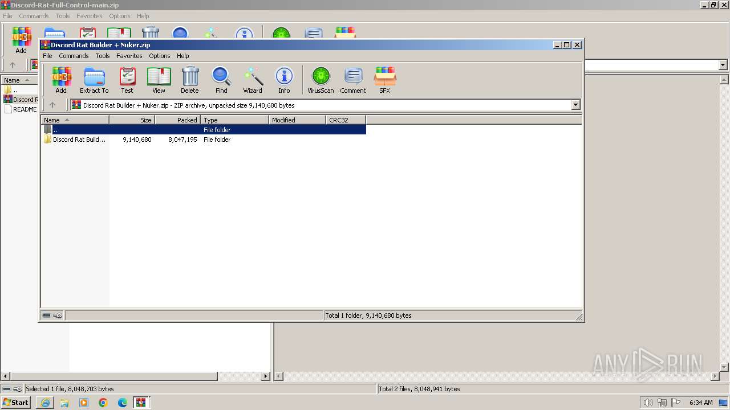Select README file in background window
The image size is (730, 410).
coord(20,109)
